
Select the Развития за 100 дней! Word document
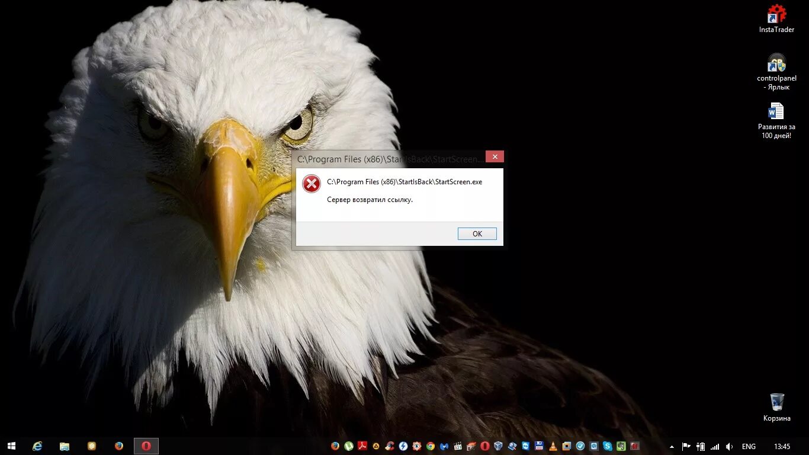[776, 121]
